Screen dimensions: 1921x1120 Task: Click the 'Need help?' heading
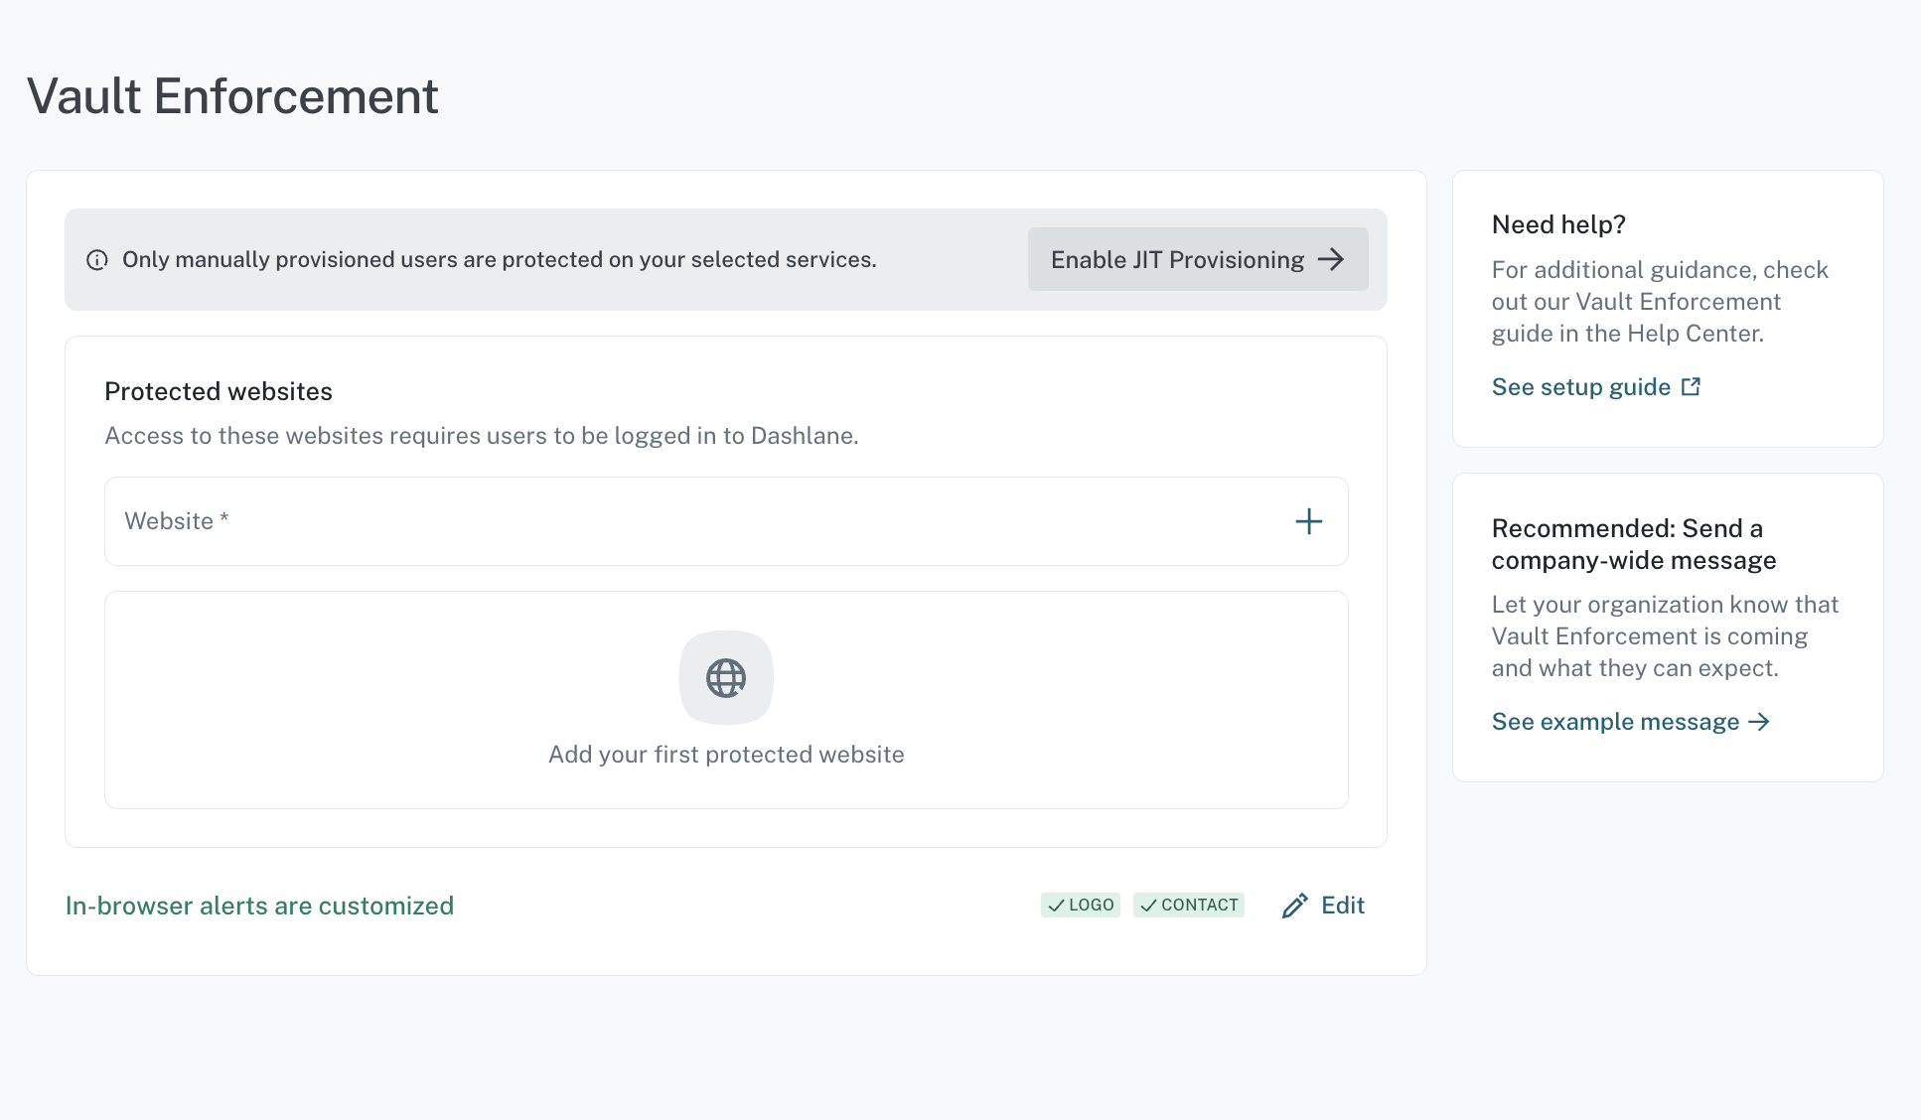[1558, 224]
